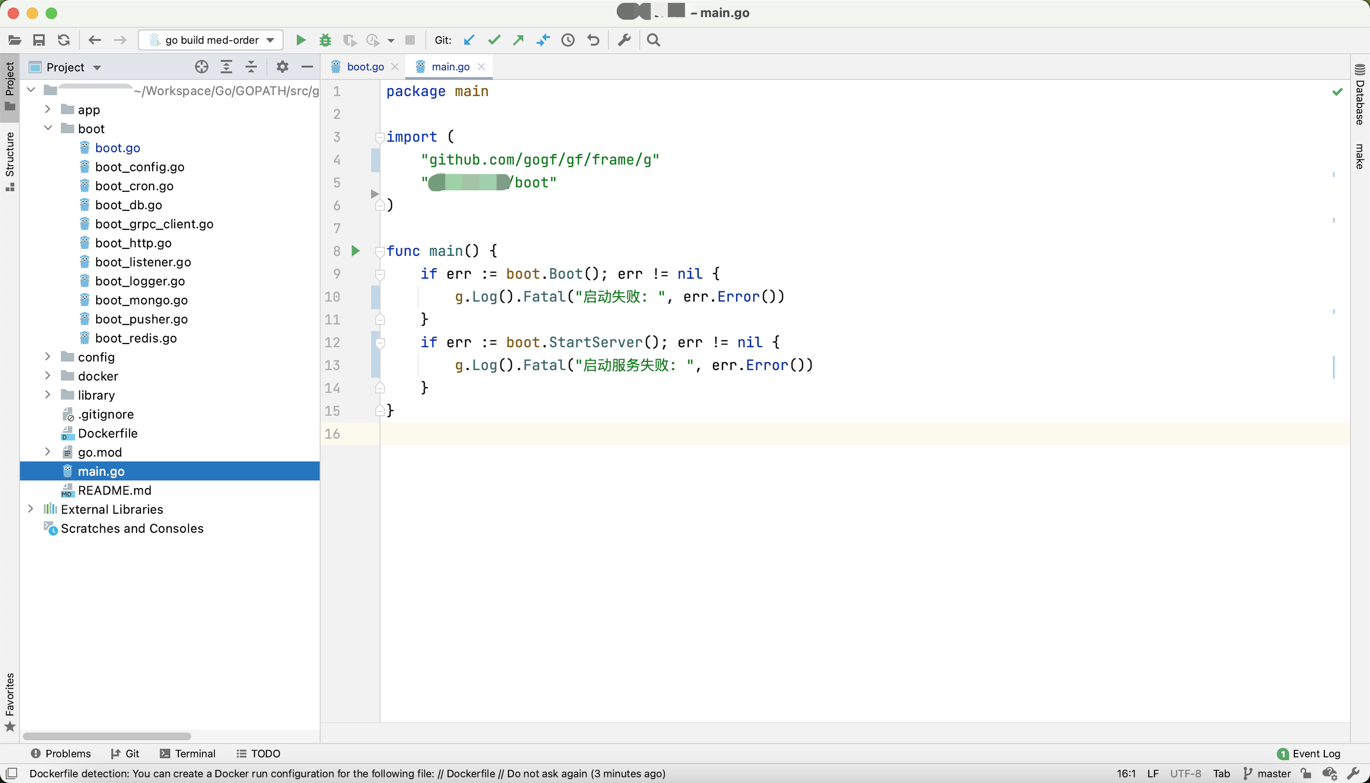Expand the config folder in tree
The height and width of the screenshot is (783, 1370).
(x=48, y=357)
